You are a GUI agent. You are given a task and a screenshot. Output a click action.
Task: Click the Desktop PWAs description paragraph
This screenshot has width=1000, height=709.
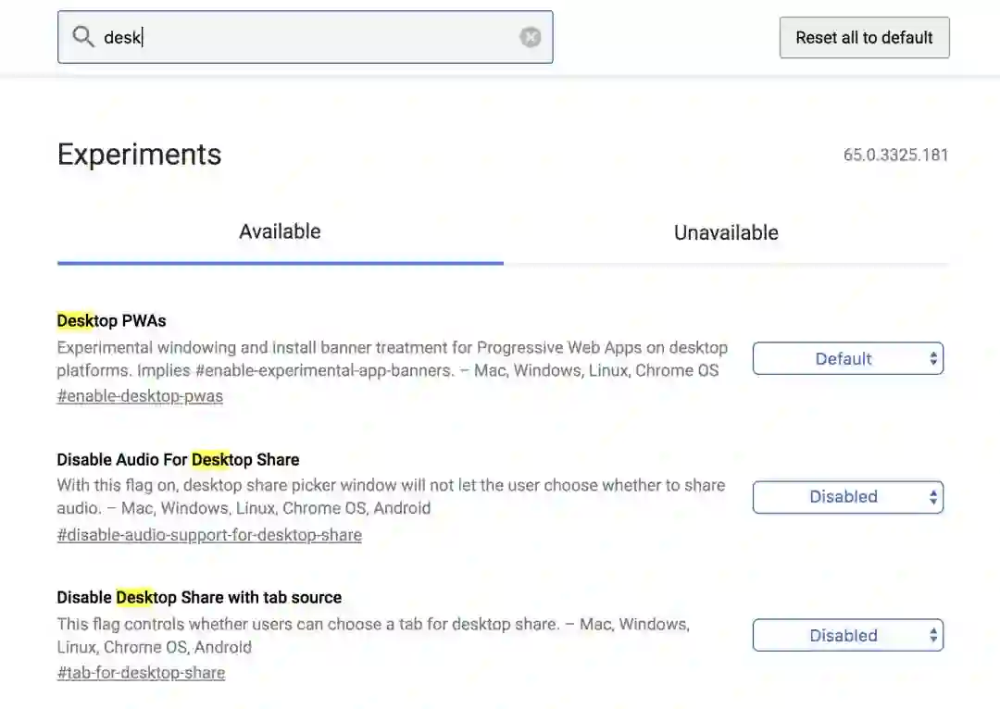(x=389, y=359)
